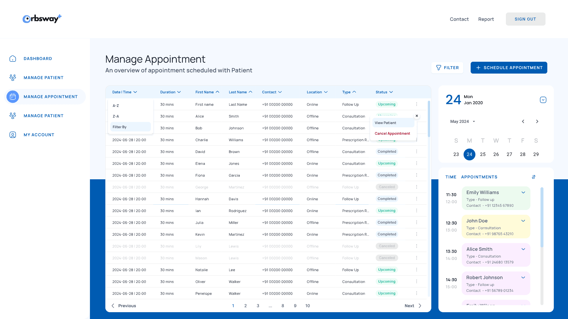Jump to page 10 in pagination
This screenshot has height=319, width=568.
[x=308, y=306]
